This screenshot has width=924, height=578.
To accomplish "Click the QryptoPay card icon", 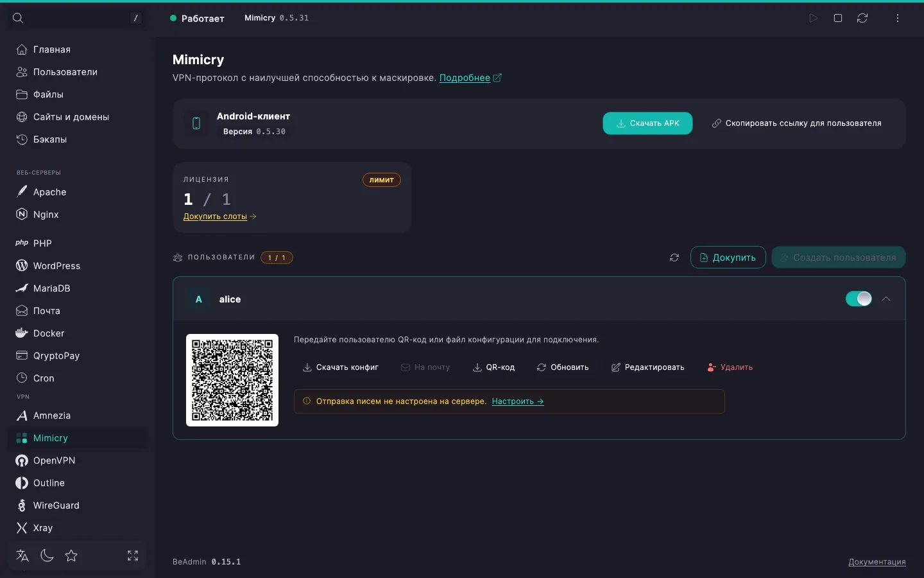I will pos(22,356).
